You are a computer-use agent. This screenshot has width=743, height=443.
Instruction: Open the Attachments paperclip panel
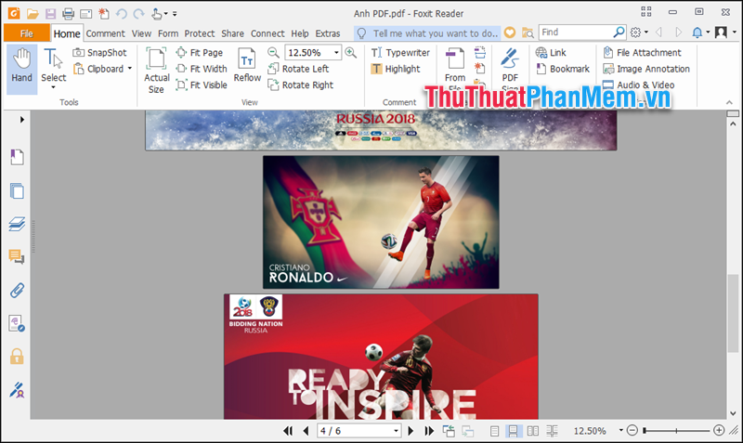click(x=17, y=290)
